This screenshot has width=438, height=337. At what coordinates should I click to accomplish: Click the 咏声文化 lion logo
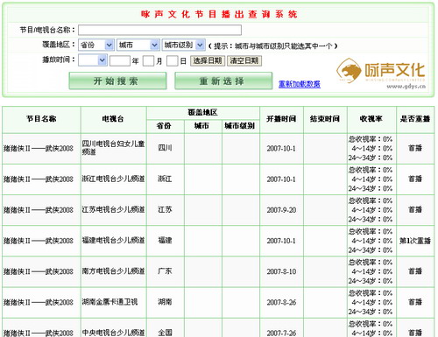pos(349,71)
